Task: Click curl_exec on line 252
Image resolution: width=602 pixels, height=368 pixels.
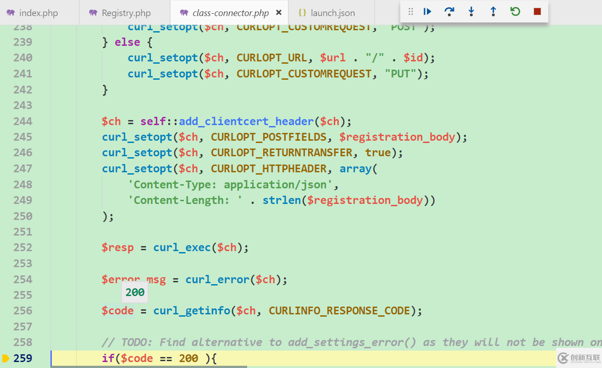Action: point(182,247)
